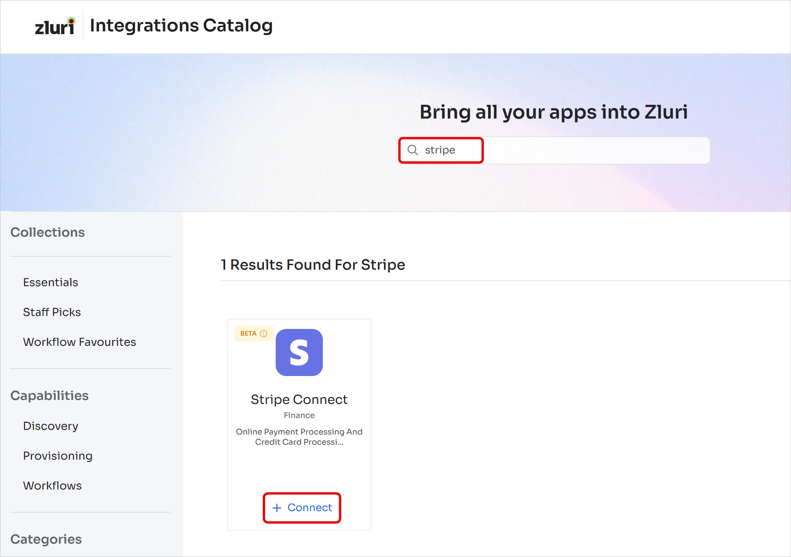Select the Workflow Favourites collection

(80, 342)
